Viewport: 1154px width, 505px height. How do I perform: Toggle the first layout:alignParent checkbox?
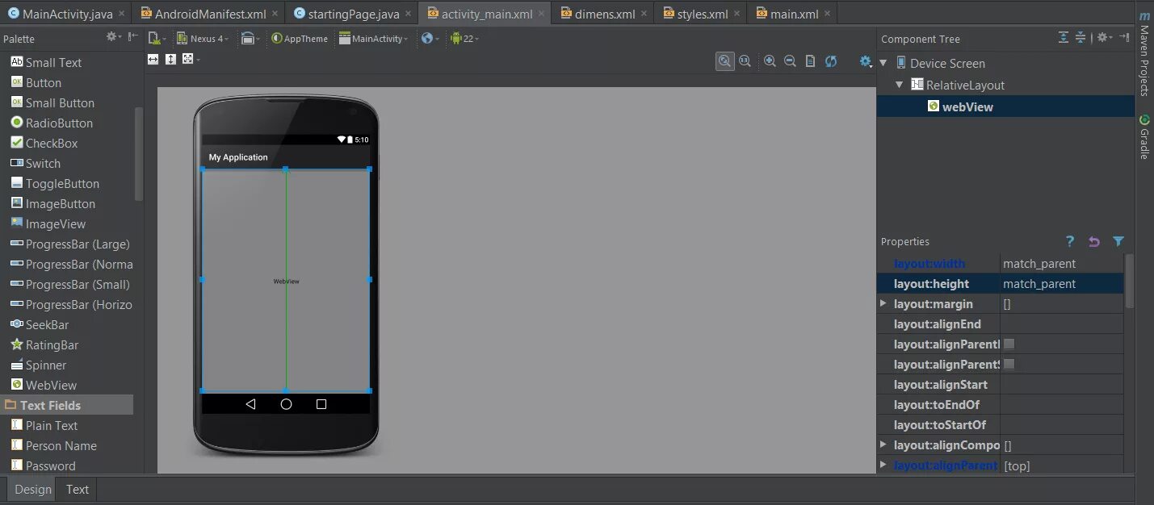click(1009, 344)
